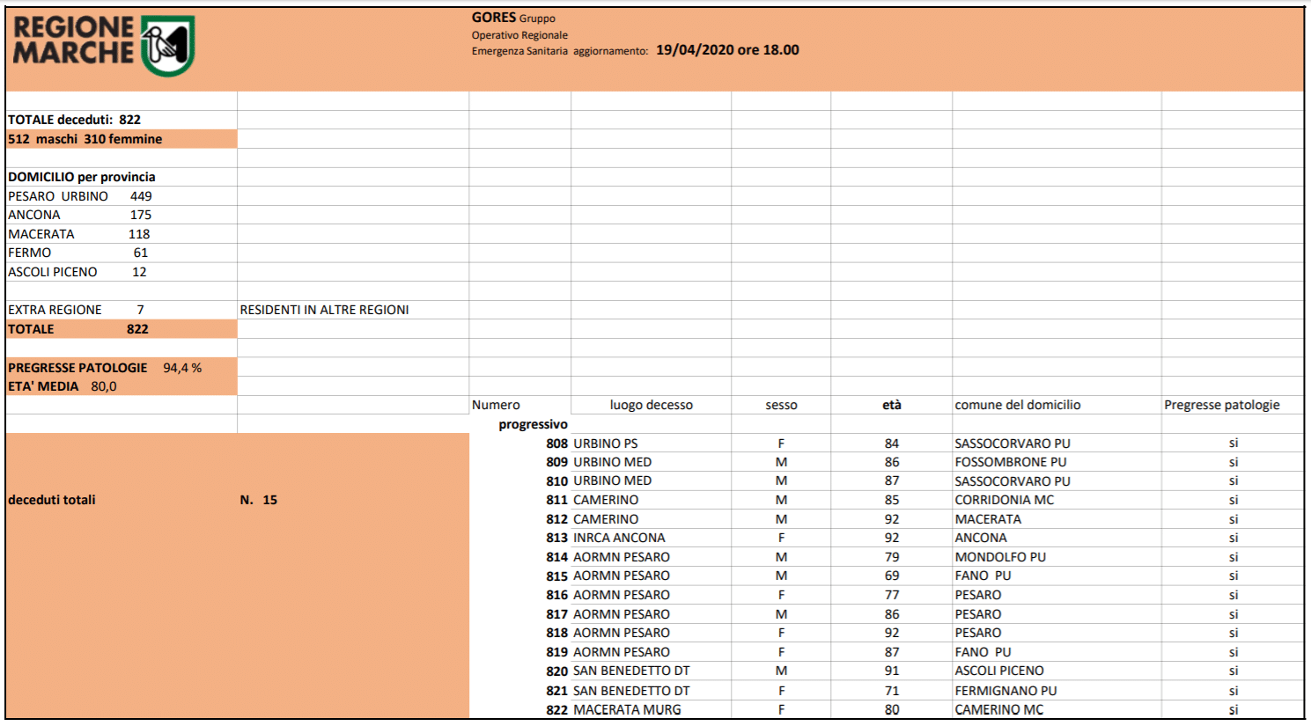Click INRCA ANCONA in row 813
1311x726 pixels.
click(619, 538)
